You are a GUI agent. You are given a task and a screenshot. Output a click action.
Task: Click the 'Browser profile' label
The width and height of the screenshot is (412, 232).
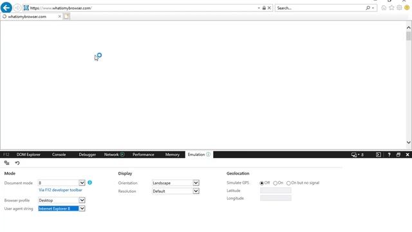click(x=17, y=200)
